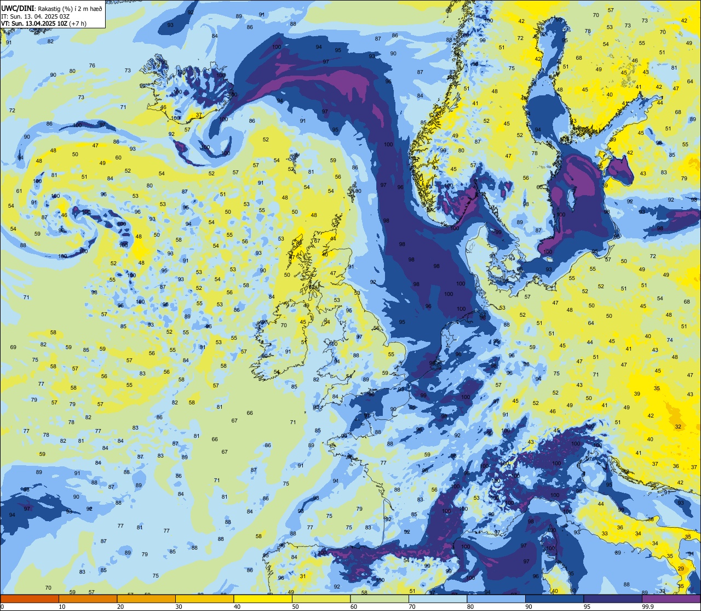Click the legend label "30"

coord(179,607)
